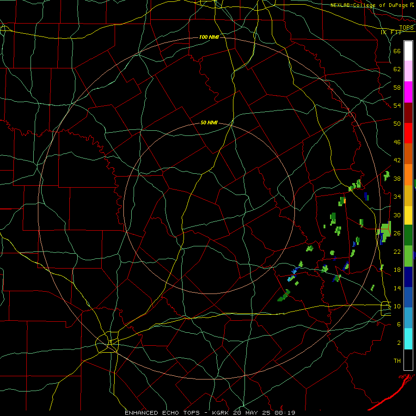Click the "TOPS" legend heading
Screen dimensions: 416x416
pyautogui.click(x=406, y=28)
